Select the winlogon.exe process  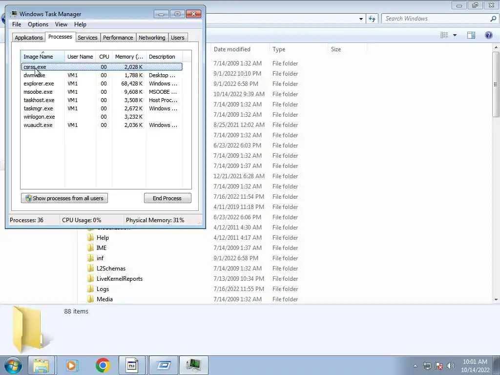[x=102, y=117]
